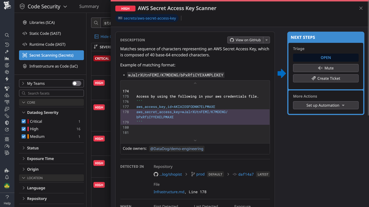Viewport: 369px width, 207px height.
Task: Click the user avatar in sidebar
Action: coord(7,186)
